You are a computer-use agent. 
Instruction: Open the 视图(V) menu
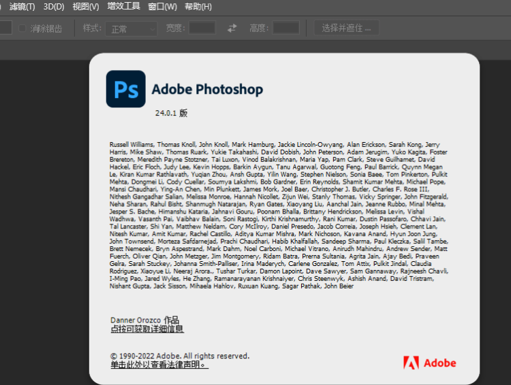click(x=86, y=7)
